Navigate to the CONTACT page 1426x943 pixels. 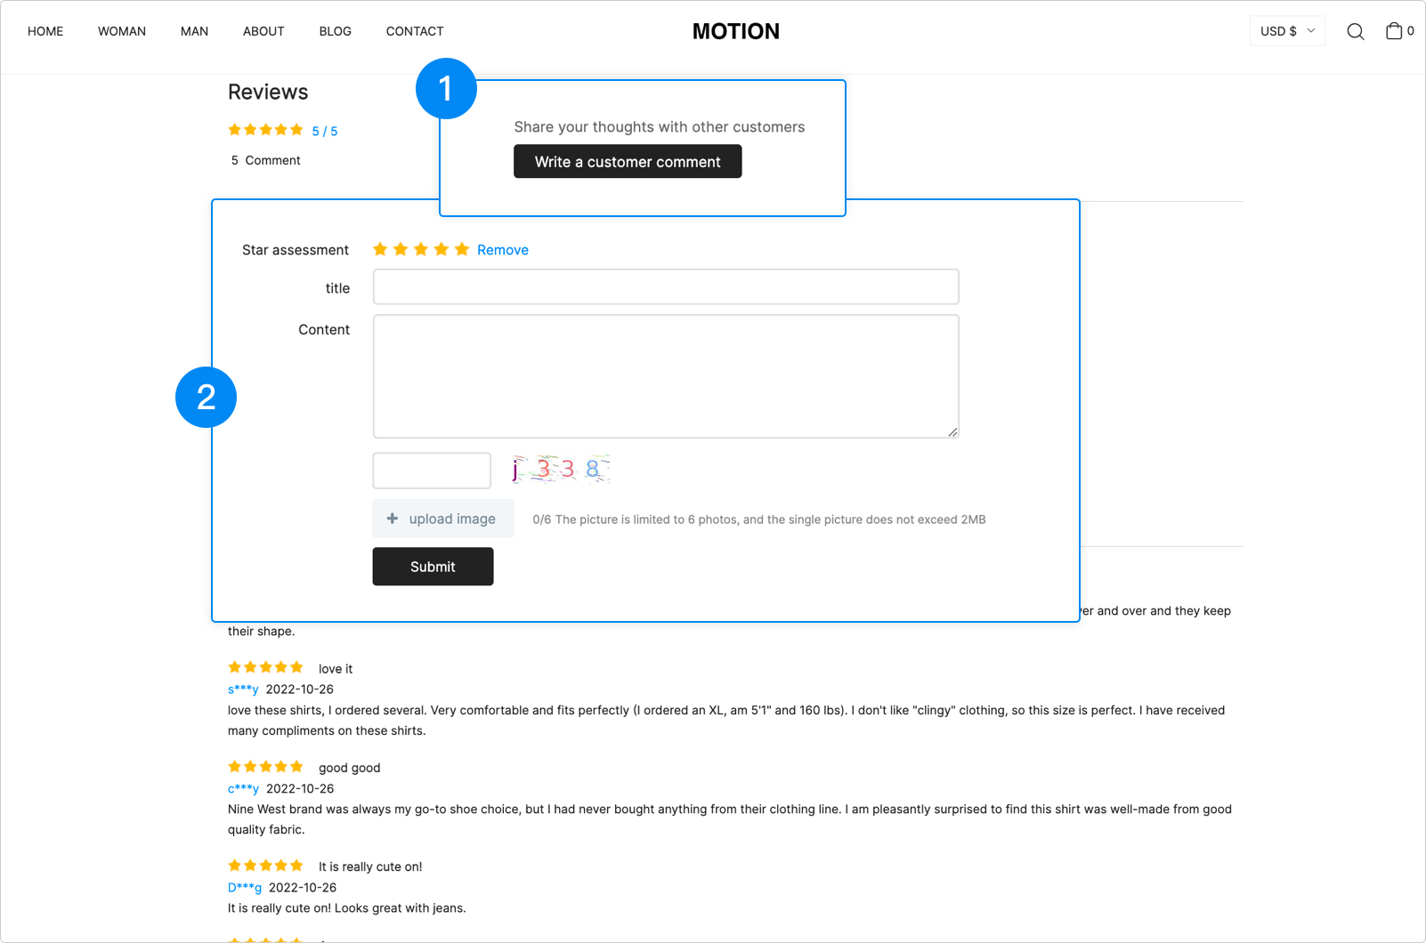click(415, 31)
